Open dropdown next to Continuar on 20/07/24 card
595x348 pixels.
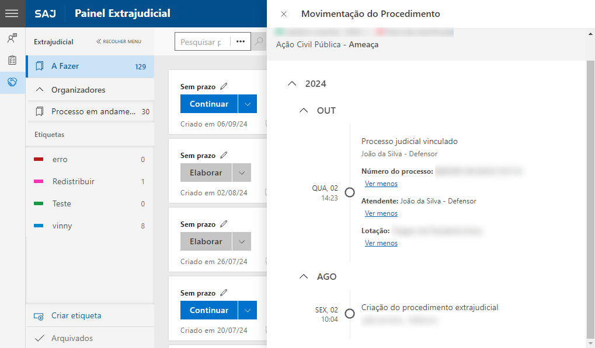click(x=248, y=310)
